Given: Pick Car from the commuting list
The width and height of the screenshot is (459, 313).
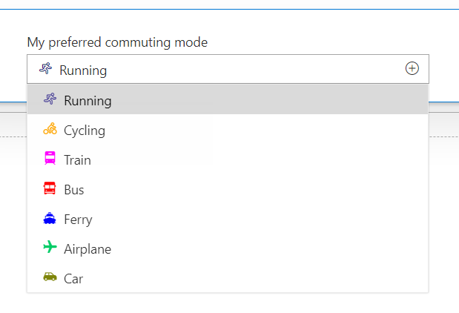Looking at the screenshot, I should click(73, 279).
